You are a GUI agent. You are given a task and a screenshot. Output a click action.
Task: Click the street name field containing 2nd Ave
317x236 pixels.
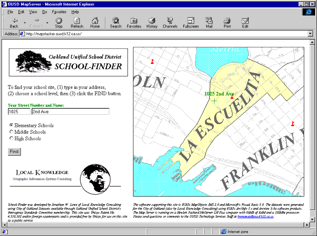[x=70, y=112]
